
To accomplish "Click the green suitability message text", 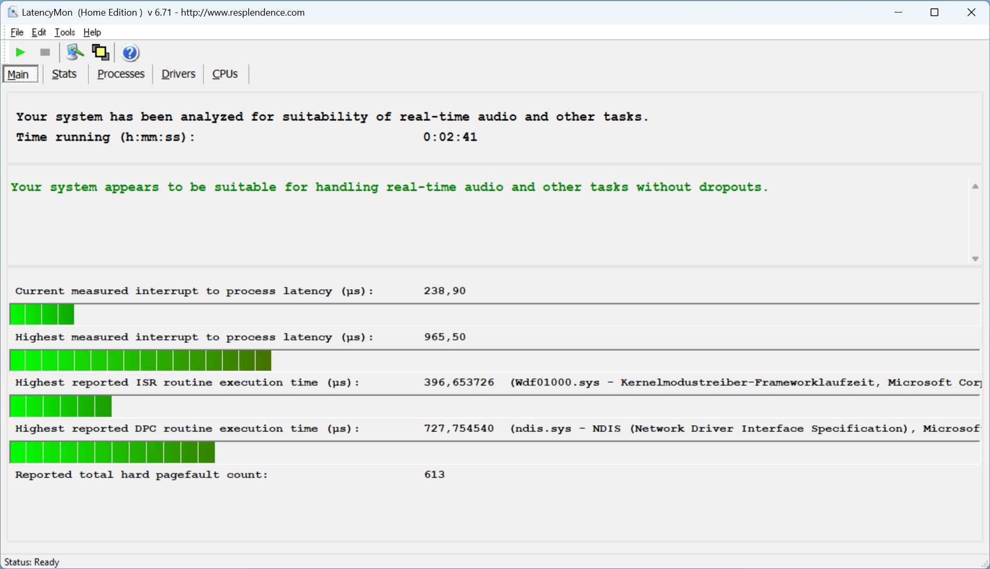I will (x=389, y=187).
